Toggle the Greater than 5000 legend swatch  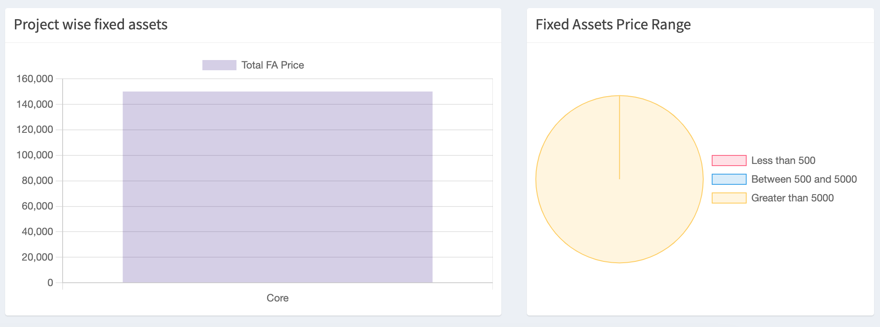click(x=729, y=198)
